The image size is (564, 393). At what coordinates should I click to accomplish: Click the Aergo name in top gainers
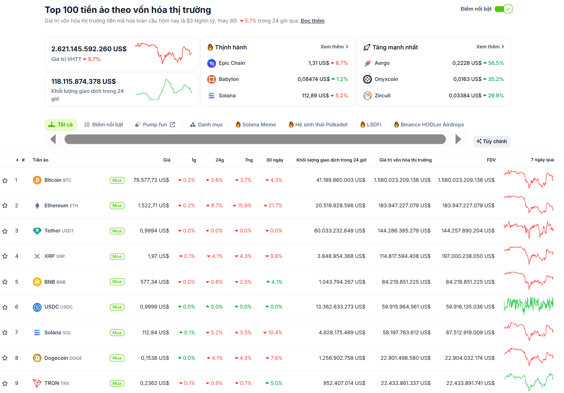click(382, 63)
